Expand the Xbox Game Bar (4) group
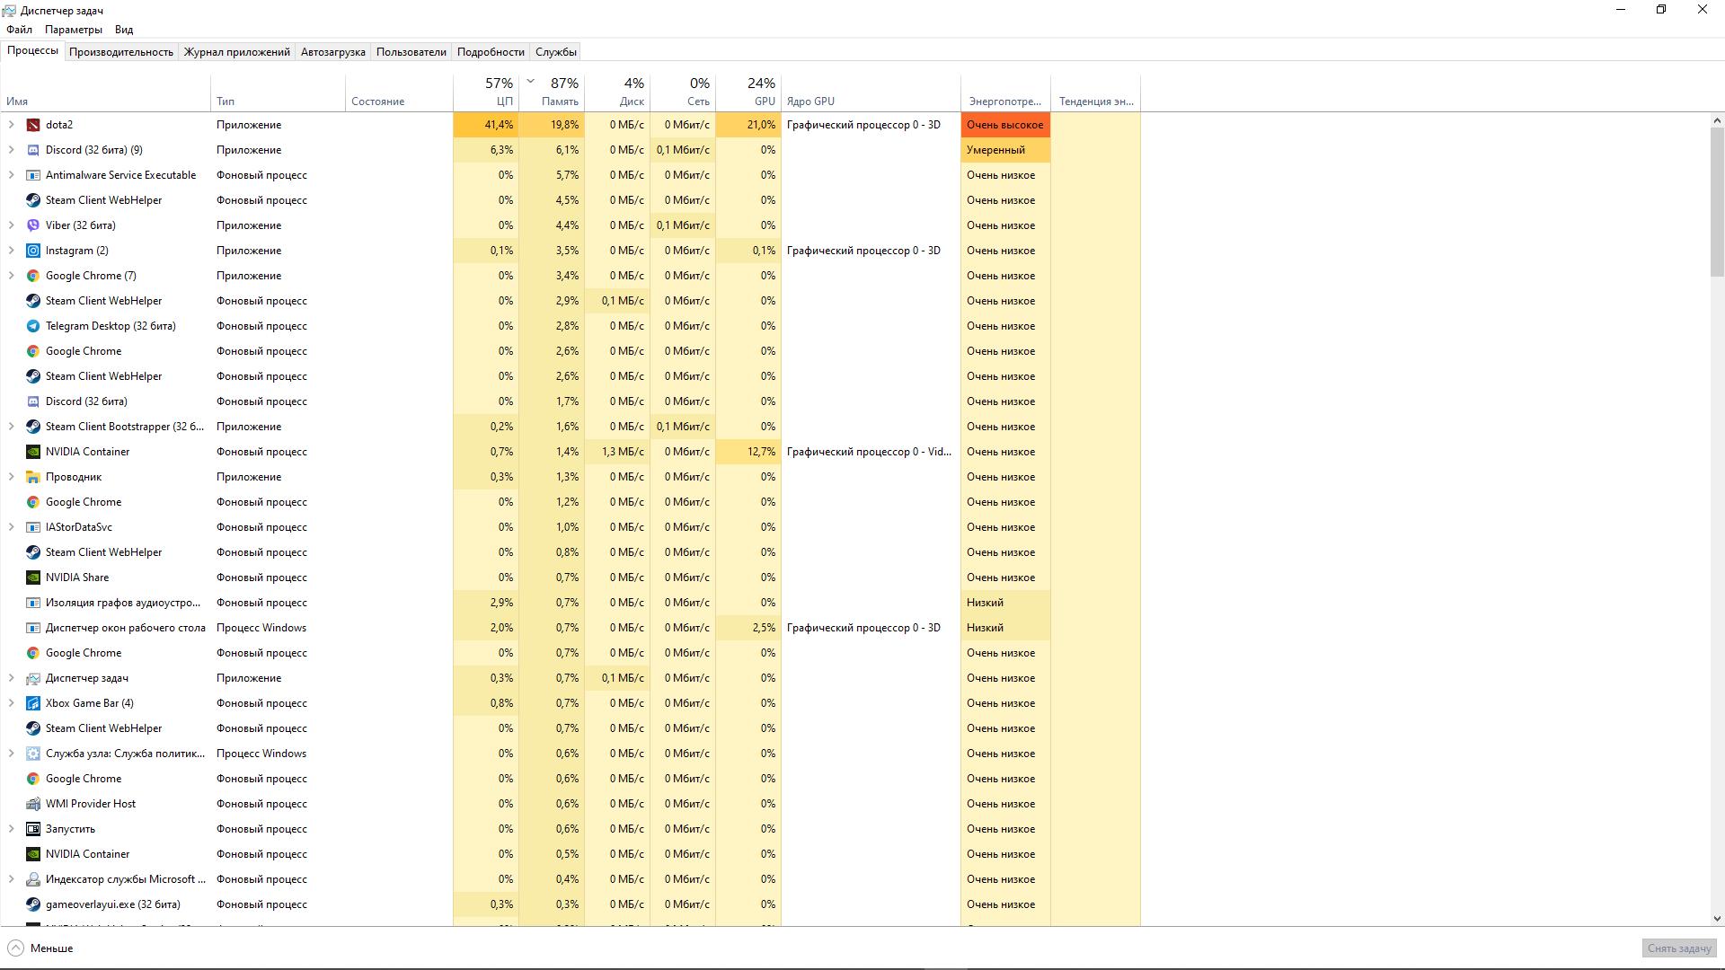This screenshot has height=970, width=1725. pyautogui.click(x=11, y=703)
